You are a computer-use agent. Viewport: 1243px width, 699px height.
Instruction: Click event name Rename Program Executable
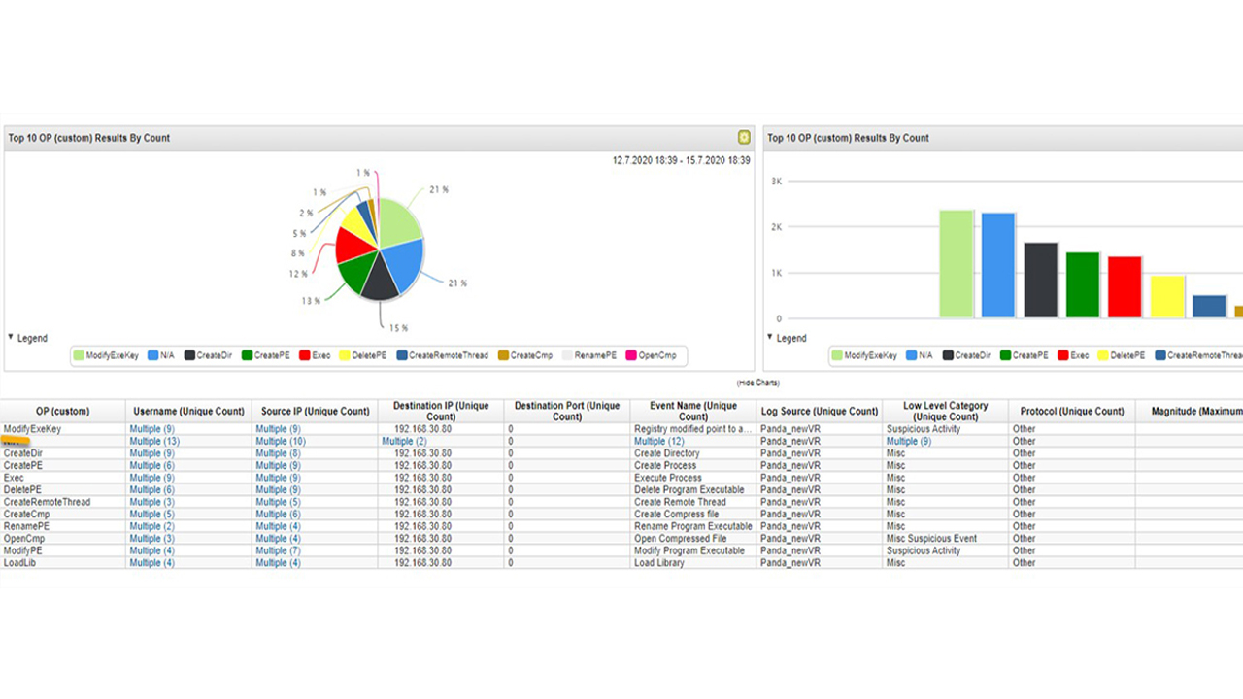tap(693, 526)
